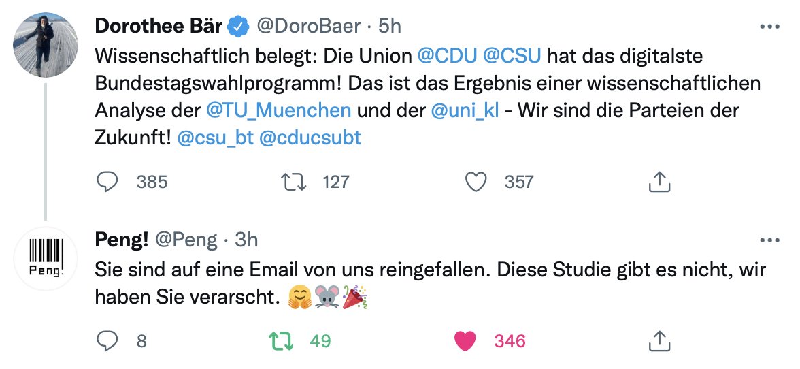Share Dorothee Bär's tweet
Viewport: 800px width, 369px height.
pyautogui.click(x=659, y=182)
